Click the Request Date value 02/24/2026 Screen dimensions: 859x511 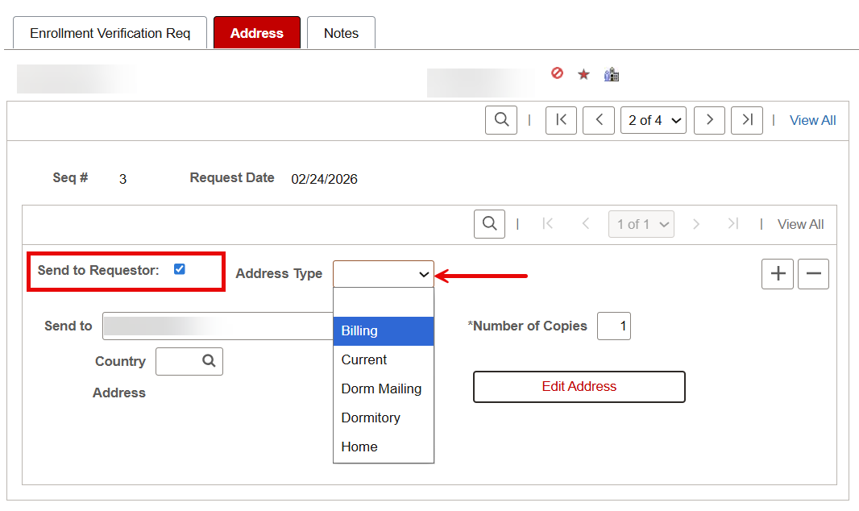tap(324, 179)
